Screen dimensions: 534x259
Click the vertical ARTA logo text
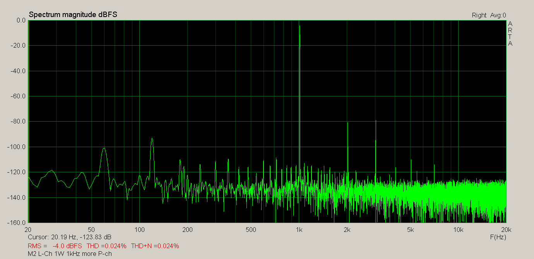510,34
